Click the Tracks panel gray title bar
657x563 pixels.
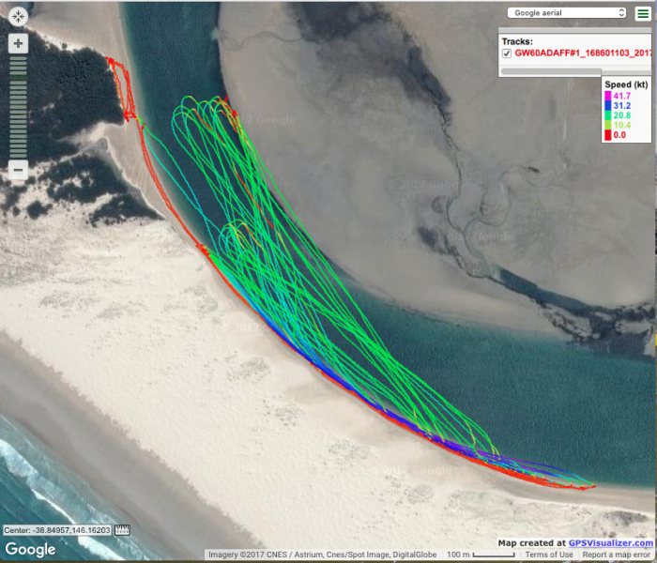tap(574, 31)
